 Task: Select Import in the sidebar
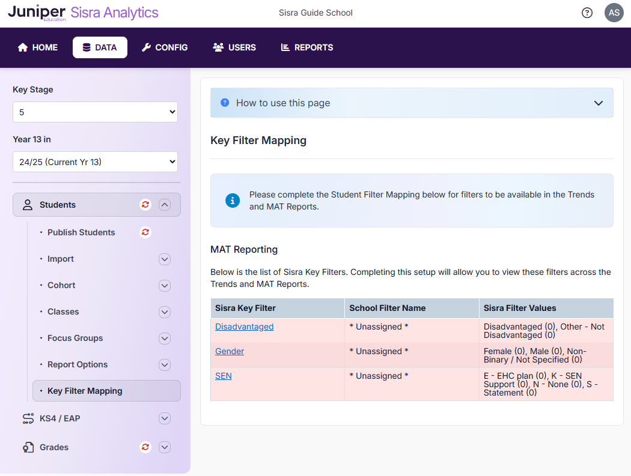click(x=61, y=259)
